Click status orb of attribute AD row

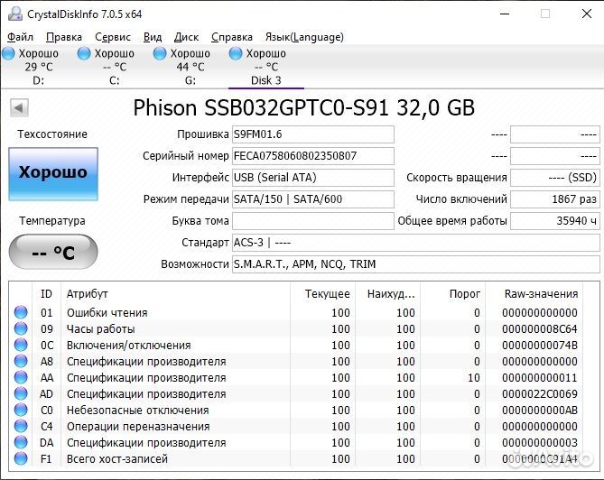point(21,393)
